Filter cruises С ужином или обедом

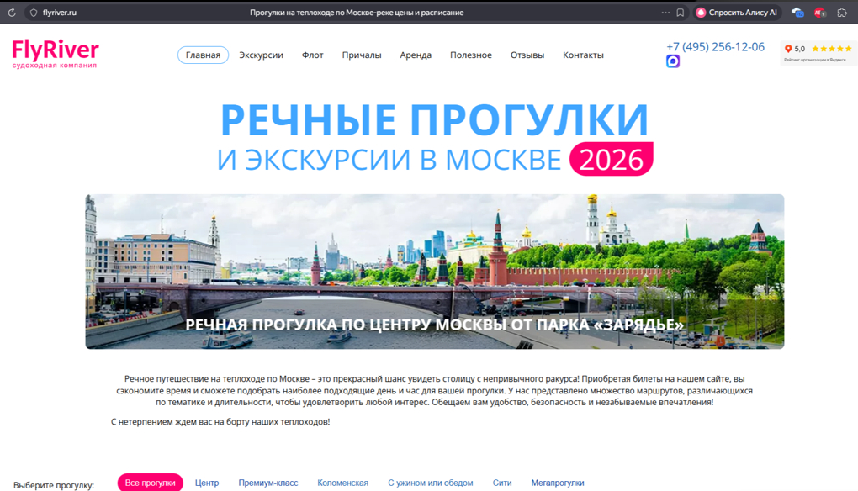[x=431, y=483]
